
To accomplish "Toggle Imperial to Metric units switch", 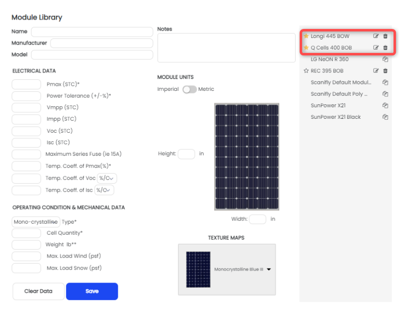I will (x=190, y=89).
